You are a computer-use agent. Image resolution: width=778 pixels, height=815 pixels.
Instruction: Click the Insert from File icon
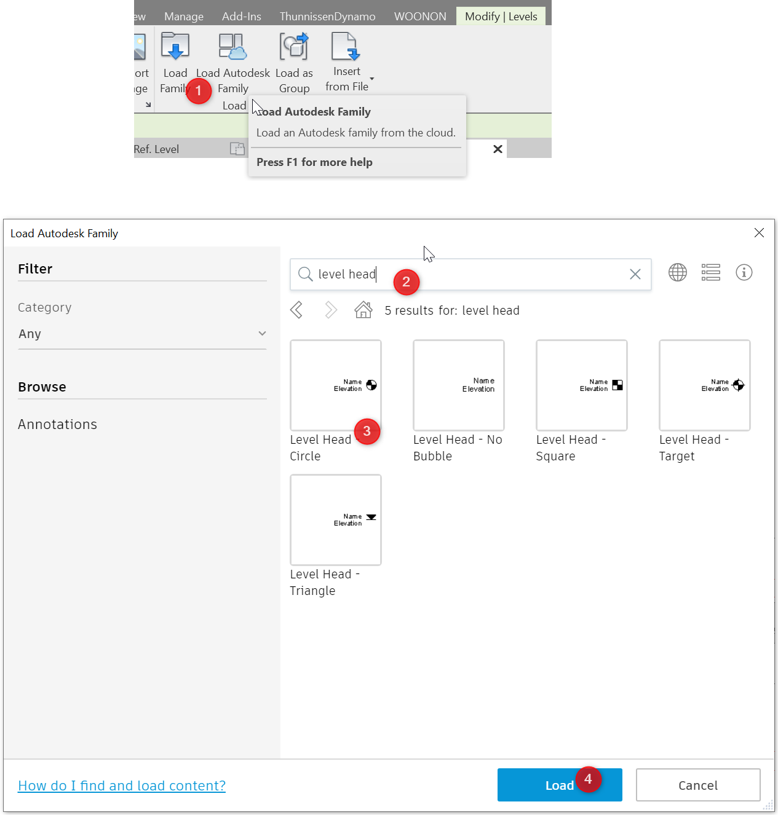pyautogui.click(x=346, y=46)
